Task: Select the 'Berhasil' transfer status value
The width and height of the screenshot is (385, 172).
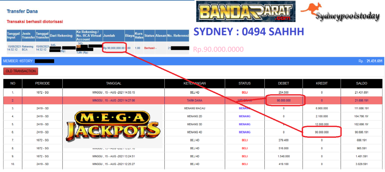Action: [149, 48]
